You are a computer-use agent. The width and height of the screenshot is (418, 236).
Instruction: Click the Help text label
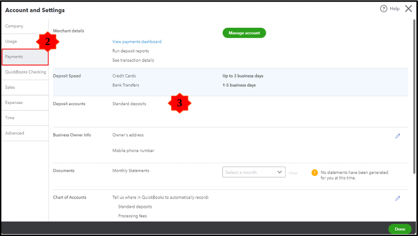(x=395, y=9)
